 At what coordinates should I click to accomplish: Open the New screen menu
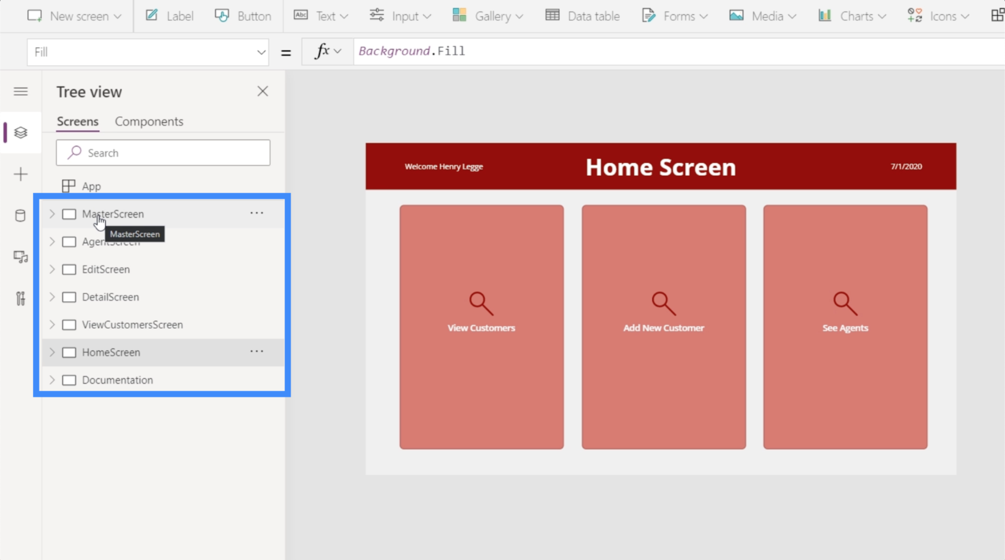(x=74, y=16)
